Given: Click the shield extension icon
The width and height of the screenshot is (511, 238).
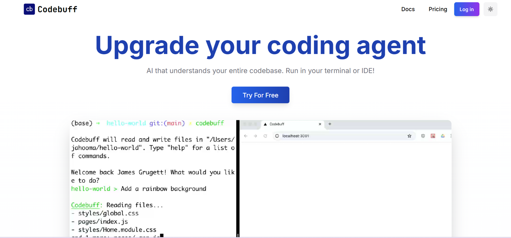Looking at the screenshot, I should (x=423, y=136).
